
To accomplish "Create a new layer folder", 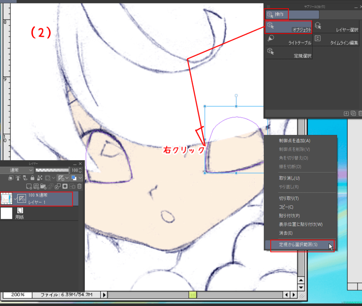I will point(44,186).
